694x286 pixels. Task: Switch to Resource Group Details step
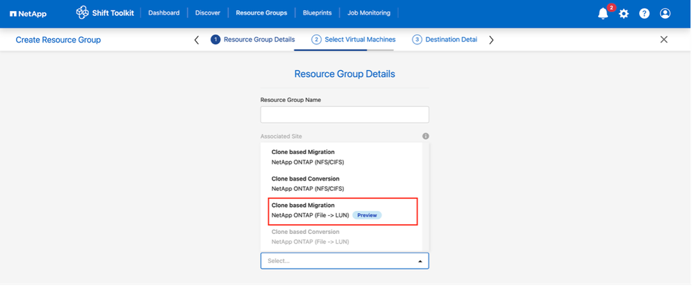tap(253, 40)
